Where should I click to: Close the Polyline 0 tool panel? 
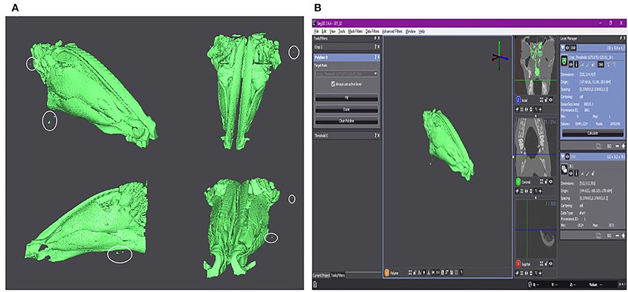pyautogui.click(x=378, y=57)
